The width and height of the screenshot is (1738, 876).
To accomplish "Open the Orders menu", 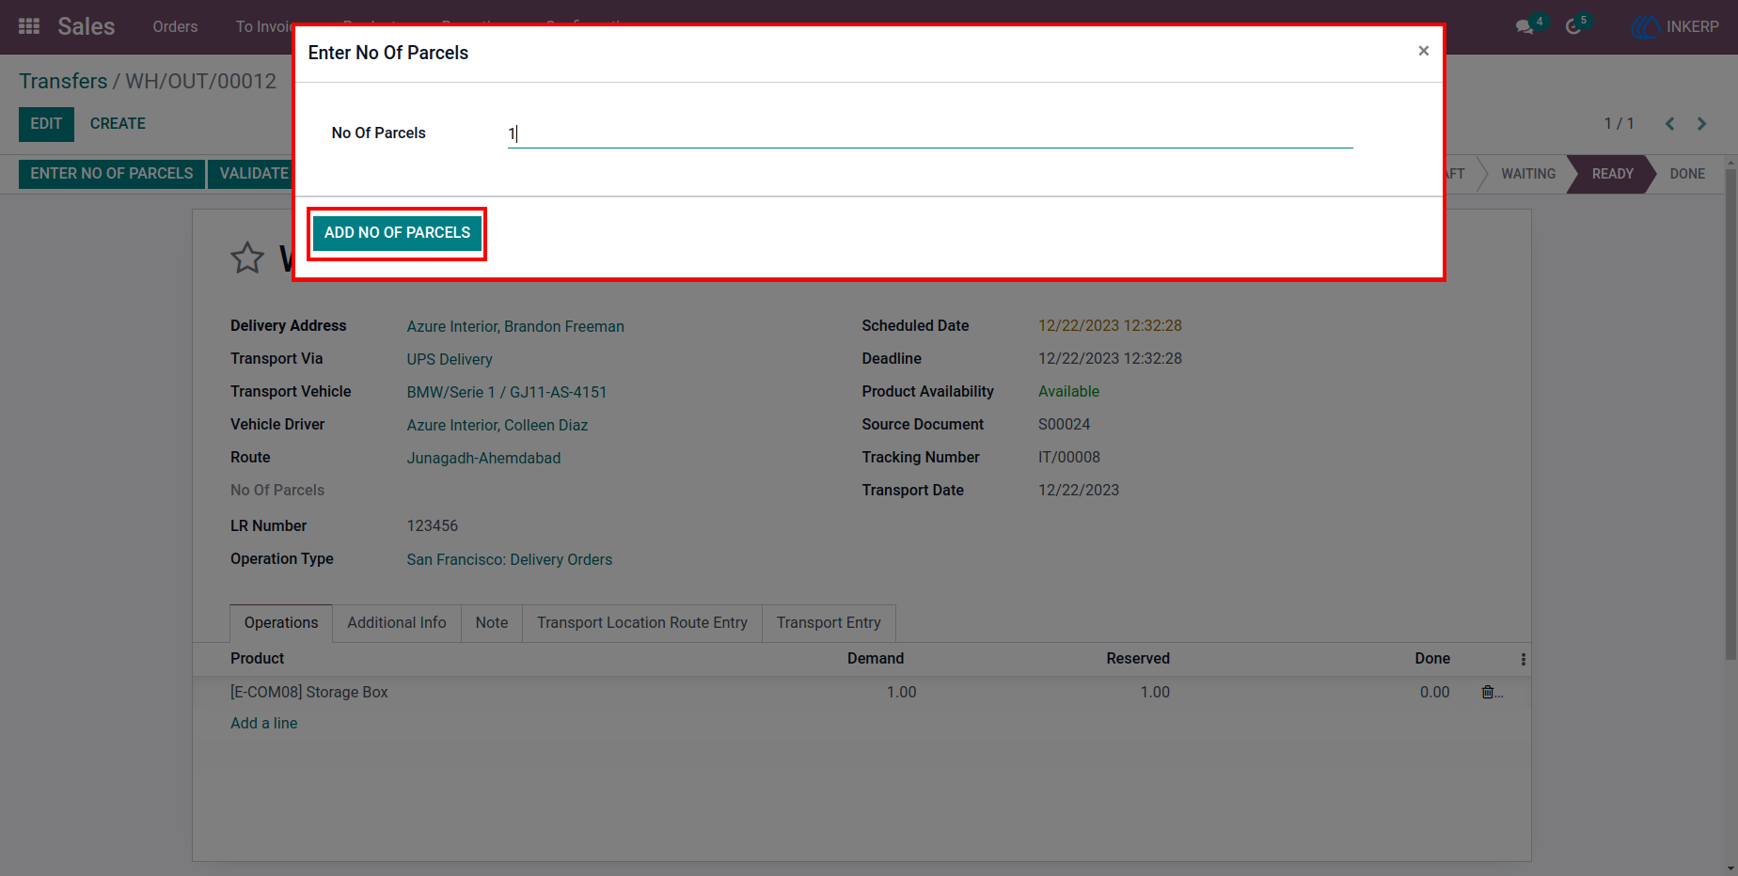I will coord(175,27).
